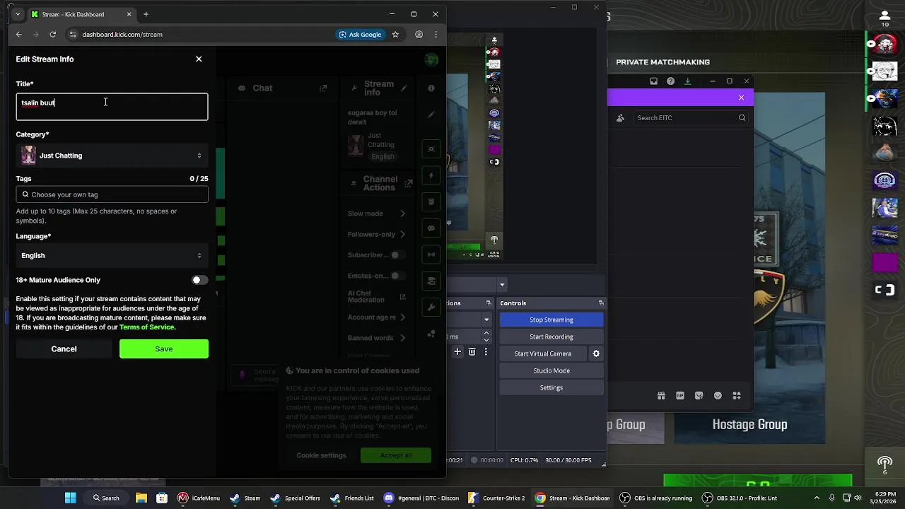Start Recording in OBS
The width and height of the screenshot is (905, 509).
[551, 337]
